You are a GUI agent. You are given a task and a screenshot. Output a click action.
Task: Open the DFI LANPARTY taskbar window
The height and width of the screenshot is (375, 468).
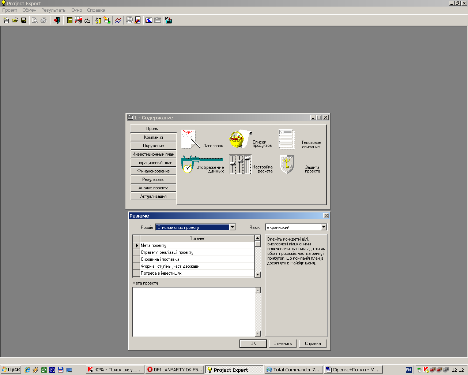[174, 370]
